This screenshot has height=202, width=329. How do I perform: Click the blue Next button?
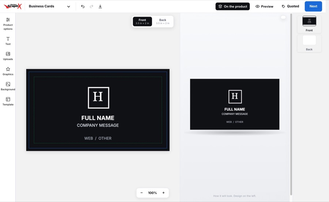[x=313, y=6]
